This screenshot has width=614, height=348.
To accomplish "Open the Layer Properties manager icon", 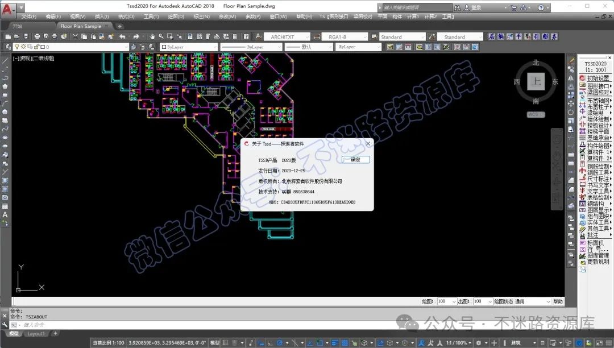I will [x=7, y=47].
